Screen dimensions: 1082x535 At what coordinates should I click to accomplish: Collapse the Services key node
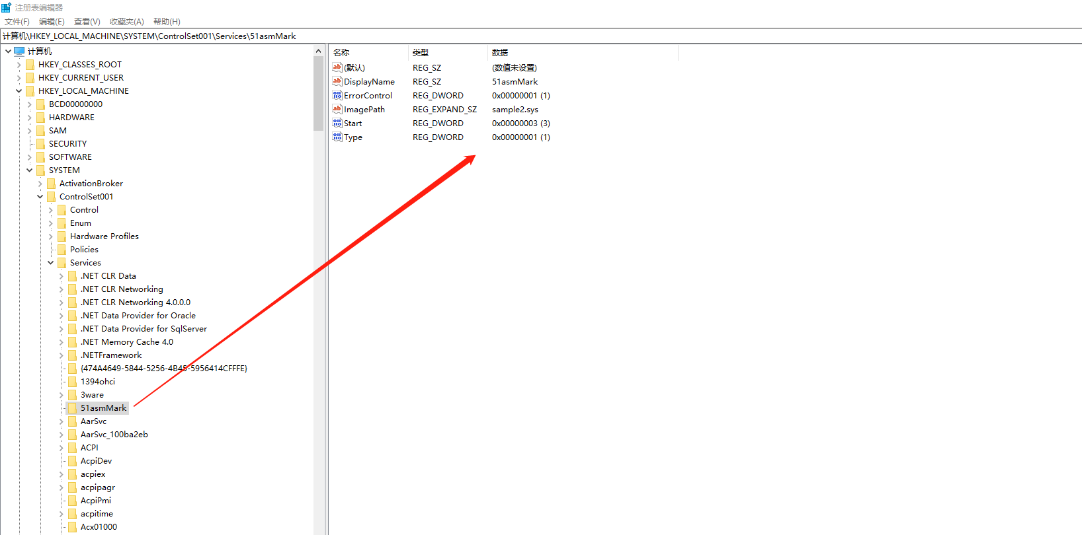pos(50,263)
